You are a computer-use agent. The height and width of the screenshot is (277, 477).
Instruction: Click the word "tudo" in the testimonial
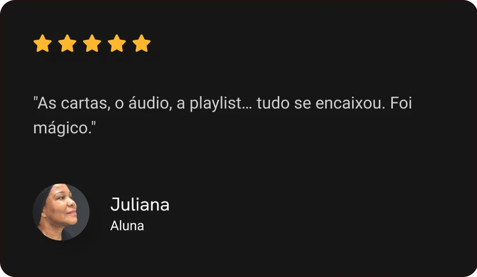click(273, 102)
